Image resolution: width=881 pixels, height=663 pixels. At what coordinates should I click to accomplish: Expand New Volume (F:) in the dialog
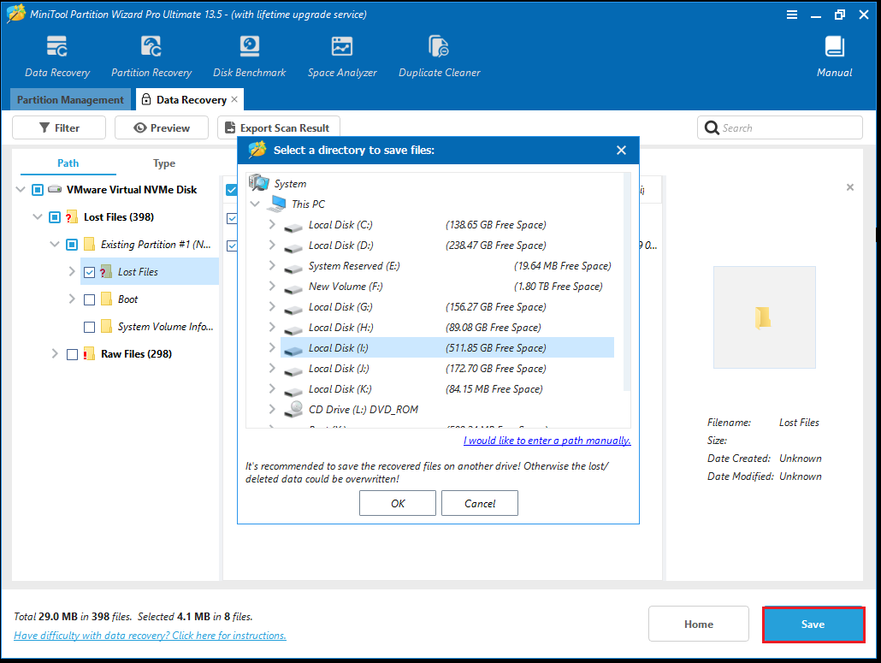[x=272, y=286]
